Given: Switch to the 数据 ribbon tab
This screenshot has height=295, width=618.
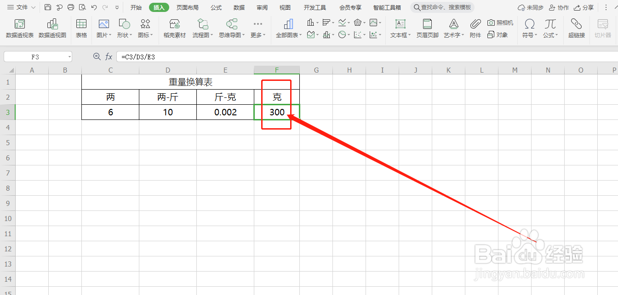Looking at the screenshot, I should [x=240, y=7].
